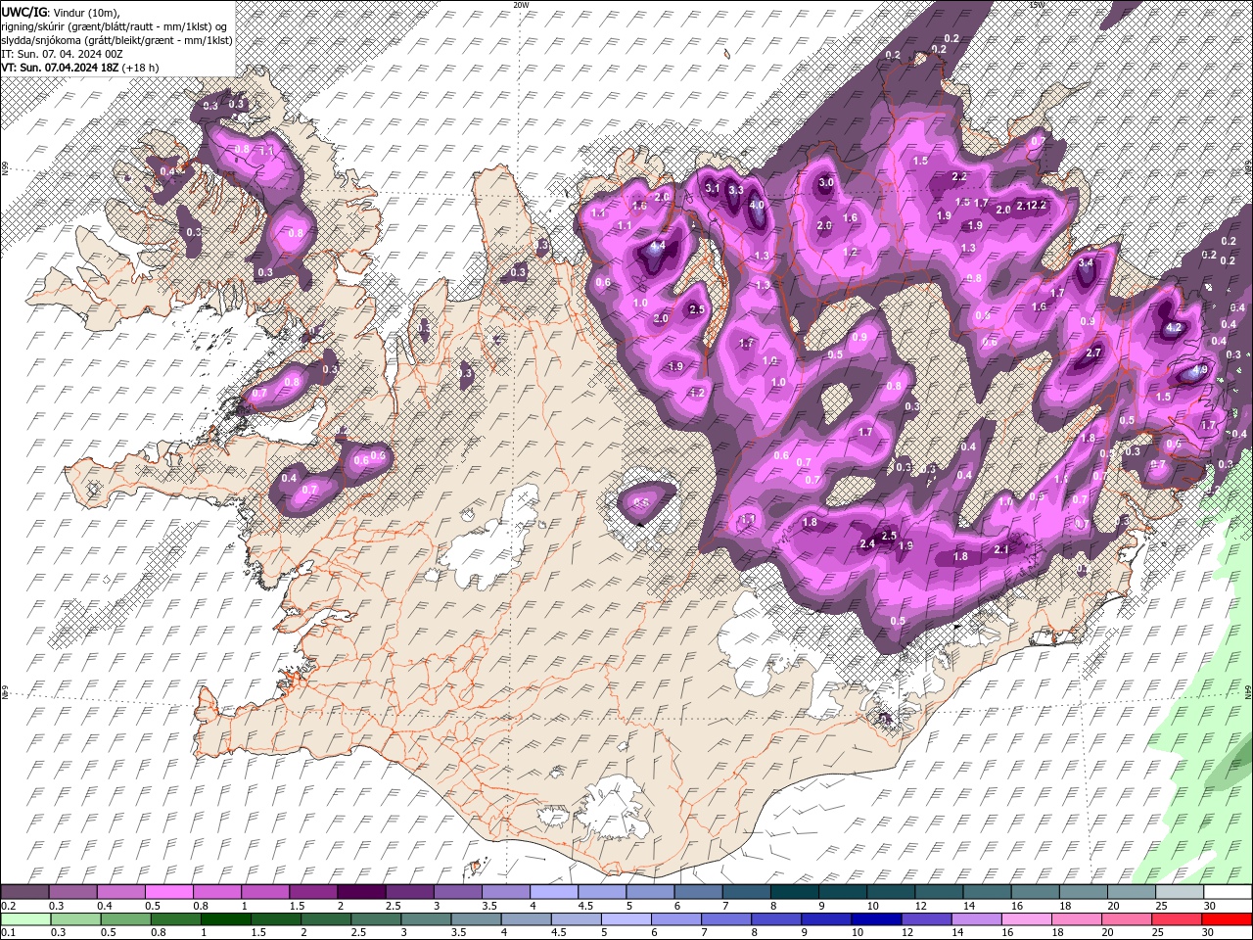Viewport: 1253px width, 940px height.
Task: Pick the darkest green 1–1.5 rain legend swatch
Action: pyautogui.click(x=225, y=918)
